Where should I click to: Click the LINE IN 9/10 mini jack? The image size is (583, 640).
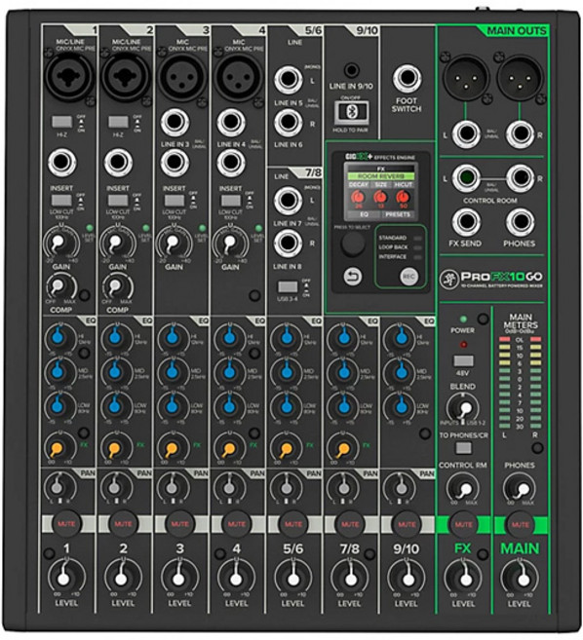coord(351,70)
